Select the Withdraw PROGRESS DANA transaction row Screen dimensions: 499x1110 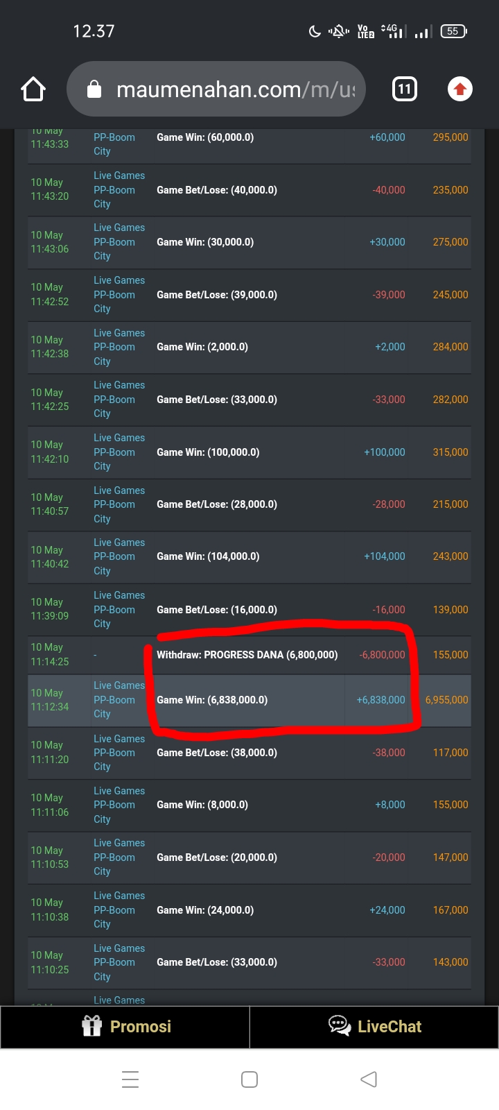[x=247, y=655]
